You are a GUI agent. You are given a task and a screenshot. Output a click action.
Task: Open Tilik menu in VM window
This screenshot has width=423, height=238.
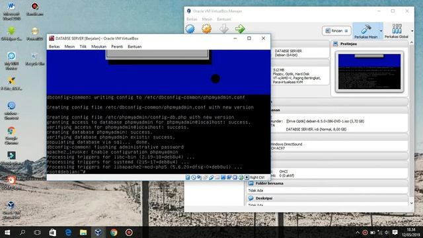coord(83,46)
